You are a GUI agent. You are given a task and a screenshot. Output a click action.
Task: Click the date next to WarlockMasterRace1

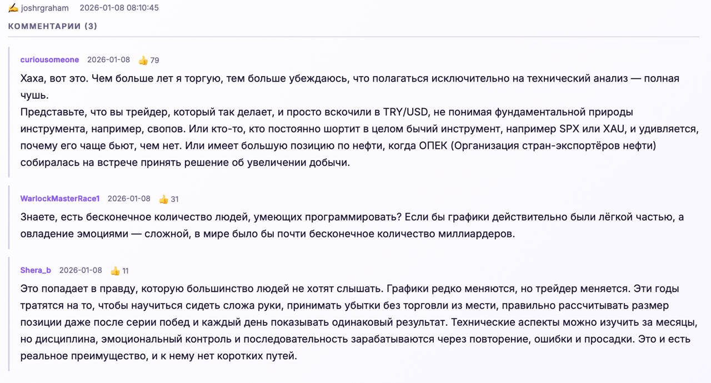point(129,199)
